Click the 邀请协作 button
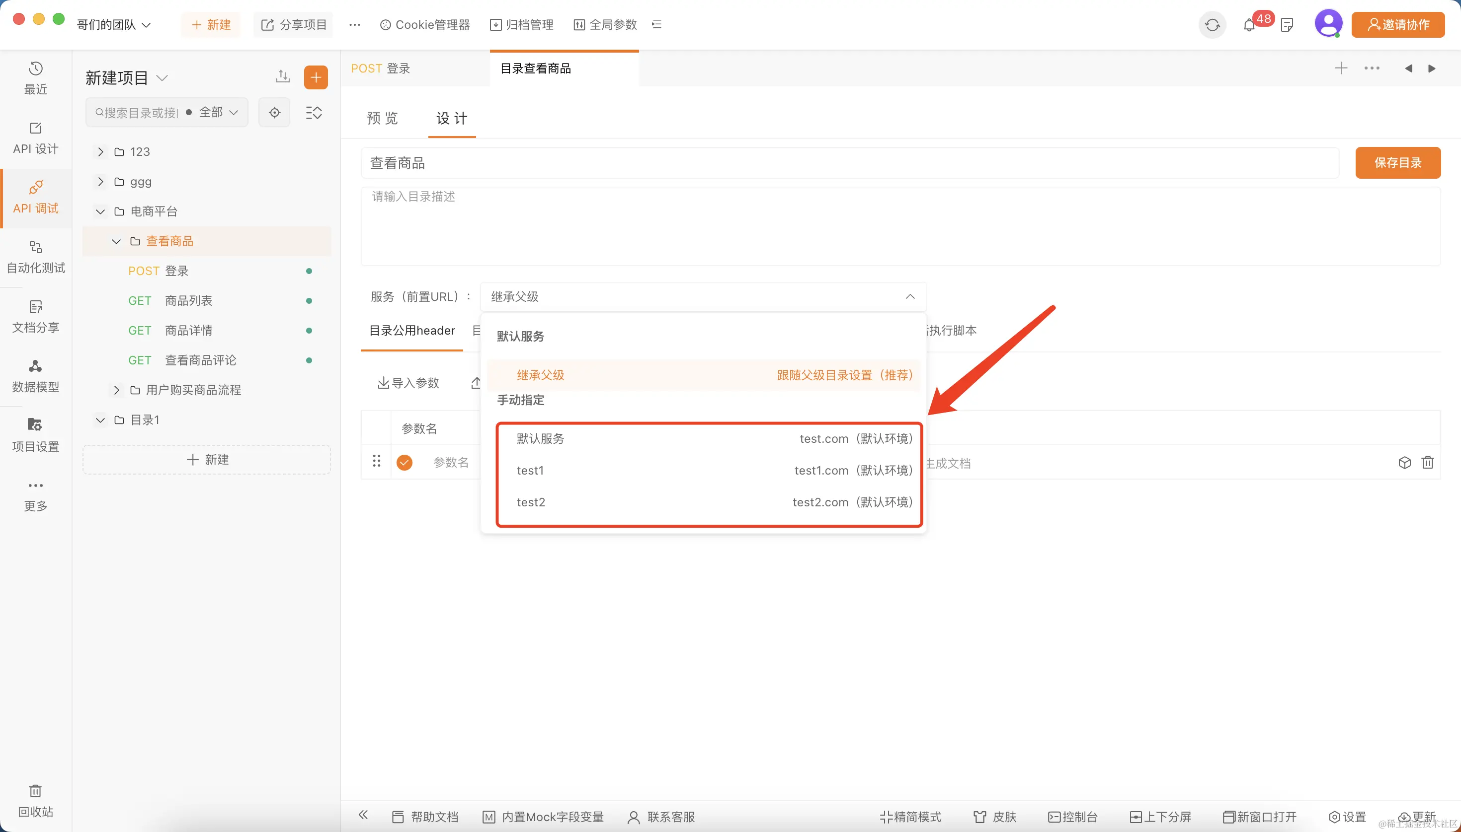The height and width of the screenshot is (832, 1461). coord(1397,25)
